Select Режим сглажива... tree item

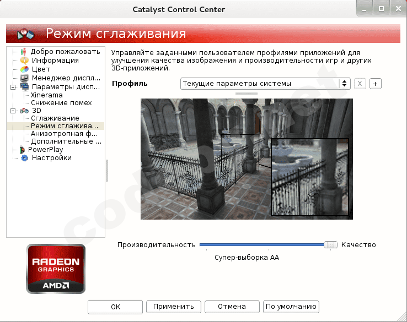point(65,126)
